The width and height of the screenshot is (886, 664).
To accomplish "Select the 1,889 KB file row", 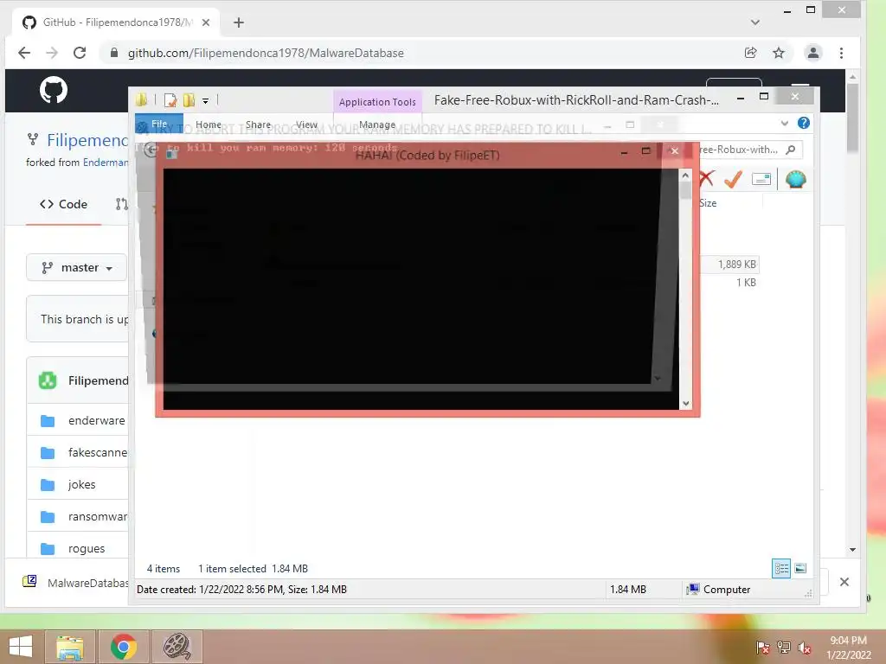I will tap(729, 265).
